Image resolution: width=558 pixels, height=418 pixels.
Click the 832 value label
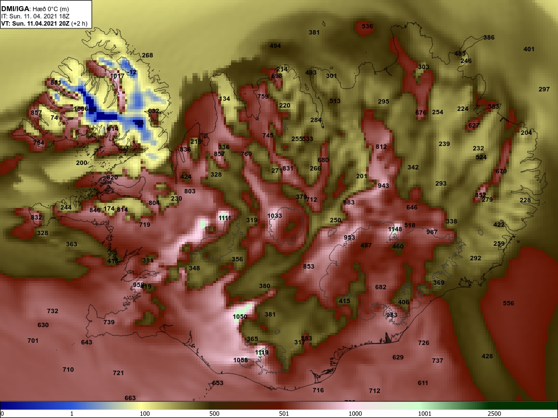[36, 217]
